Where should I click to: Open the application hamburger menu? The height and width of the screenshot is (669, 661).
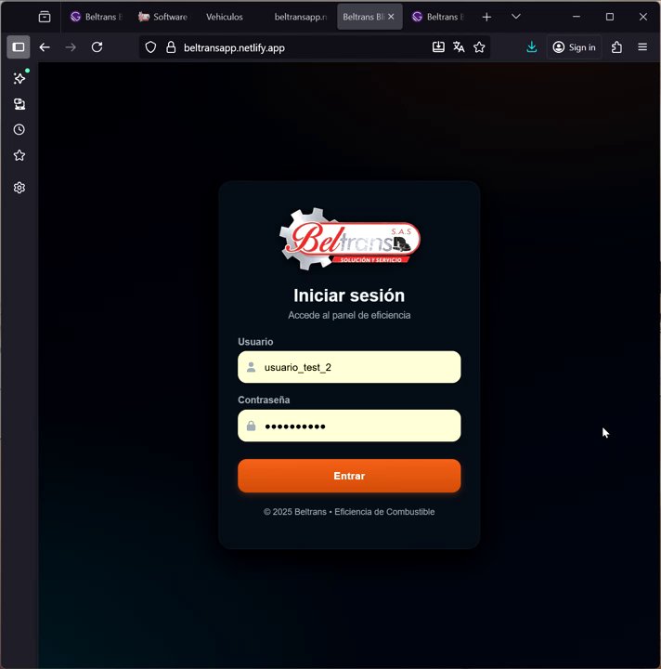(642, 47)
